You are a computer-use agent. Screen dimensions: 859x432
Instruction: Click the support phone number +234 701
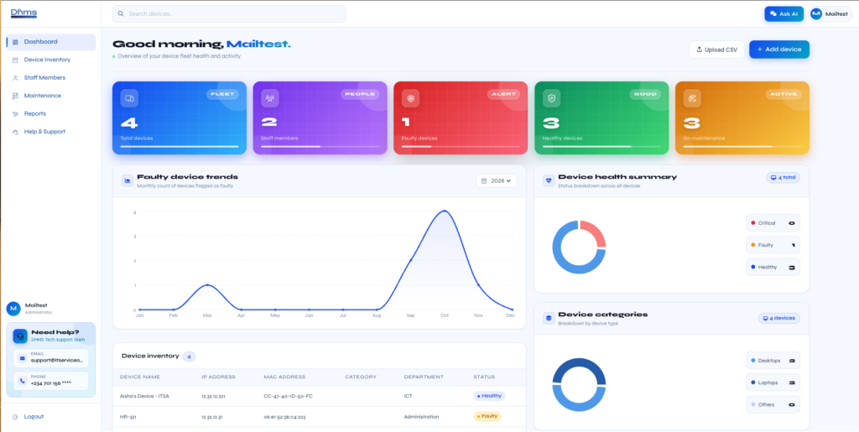[51, 383]
